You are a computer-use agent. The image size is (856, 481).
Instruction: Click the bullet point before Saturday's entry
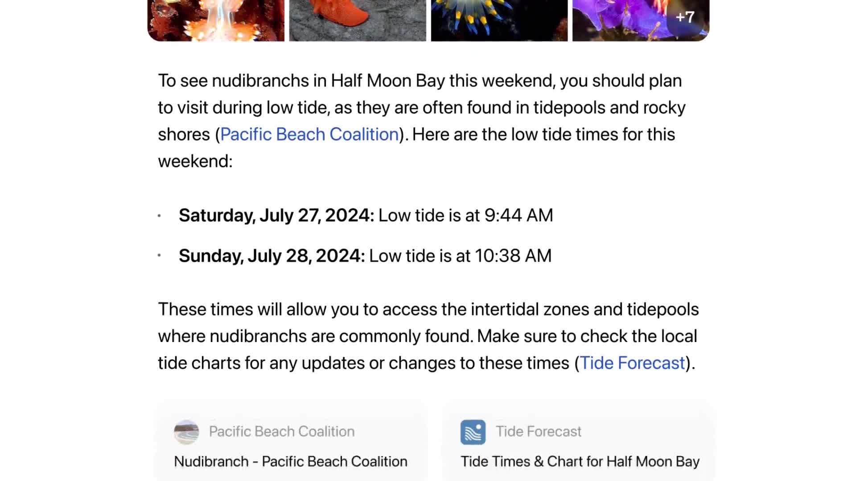pyautogui.click(x=159, y=216)
